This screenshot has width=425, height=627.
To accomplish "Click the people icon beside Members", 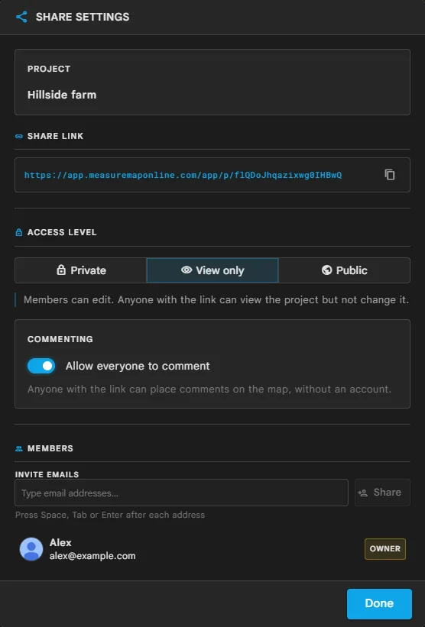I will tap(19, 448).
